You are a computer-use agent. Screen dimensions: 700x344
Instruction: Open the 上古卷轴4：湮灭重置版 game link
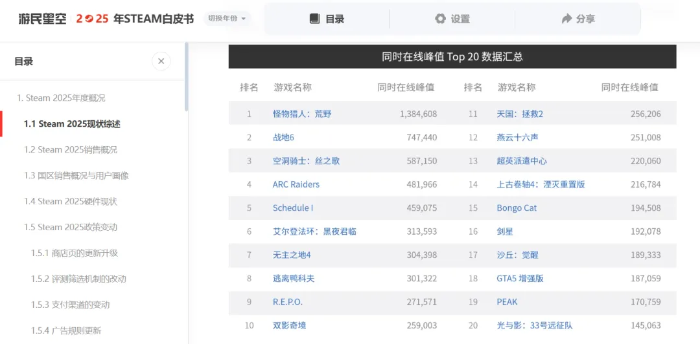[x=541, y=184]
